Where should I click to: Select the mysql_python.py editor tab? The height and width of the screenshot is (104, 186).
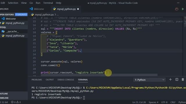tap(66, 9)
